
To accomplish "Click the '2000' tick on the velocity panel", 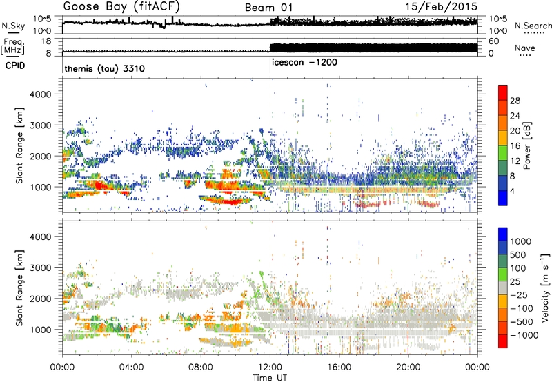I will pyautogui.click(x=41, y=299).
